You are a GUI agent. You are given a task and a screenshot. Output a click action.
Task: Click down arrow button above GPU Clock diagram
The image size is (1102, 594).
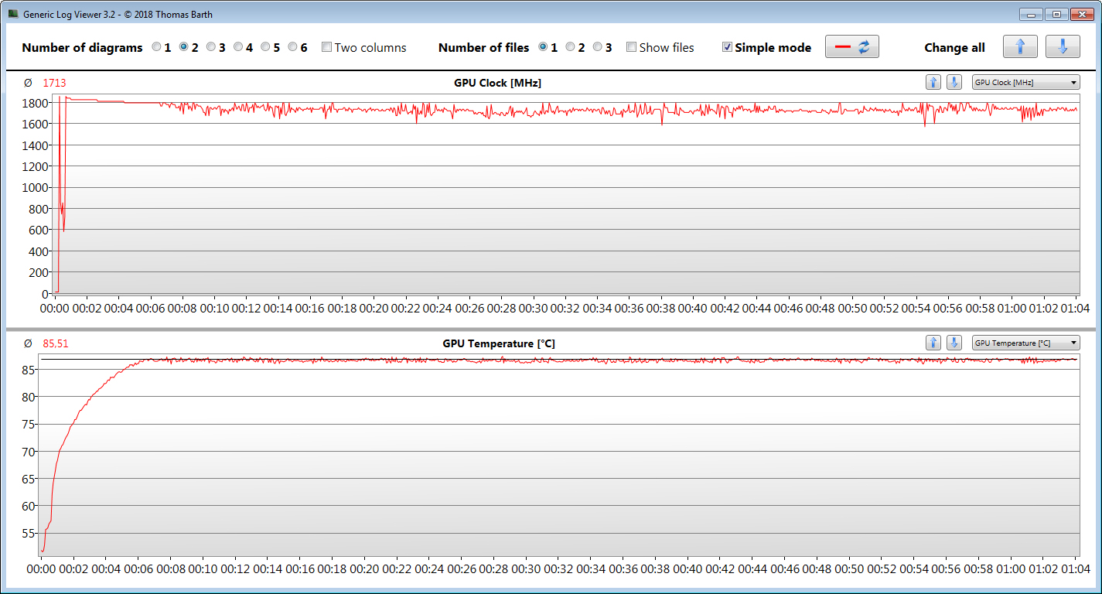954,83
